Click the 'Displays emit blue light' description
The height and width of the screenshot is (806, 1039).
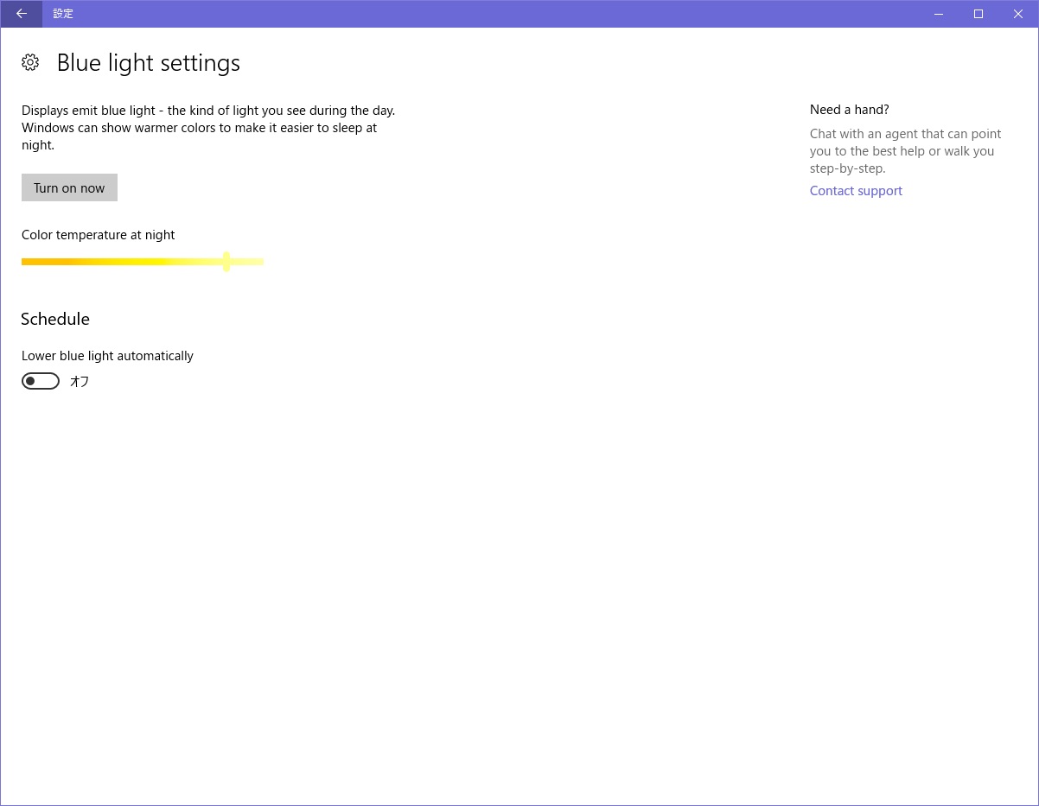tap(208, 128)
